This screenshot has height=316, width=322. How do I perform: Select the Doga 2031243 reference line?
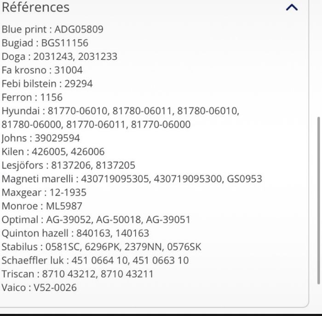tap(59, 56)
